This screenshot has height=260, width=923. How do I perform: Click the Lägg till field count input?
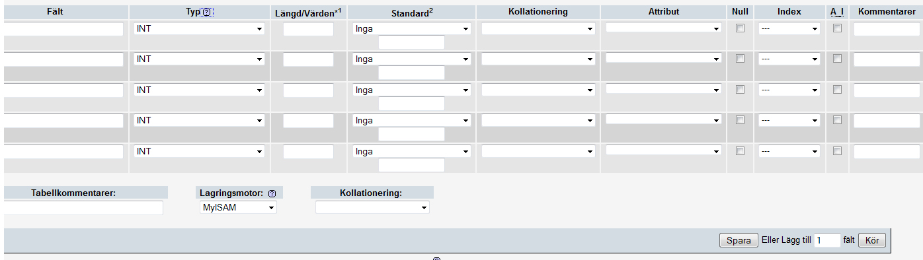tap(827, 241)
